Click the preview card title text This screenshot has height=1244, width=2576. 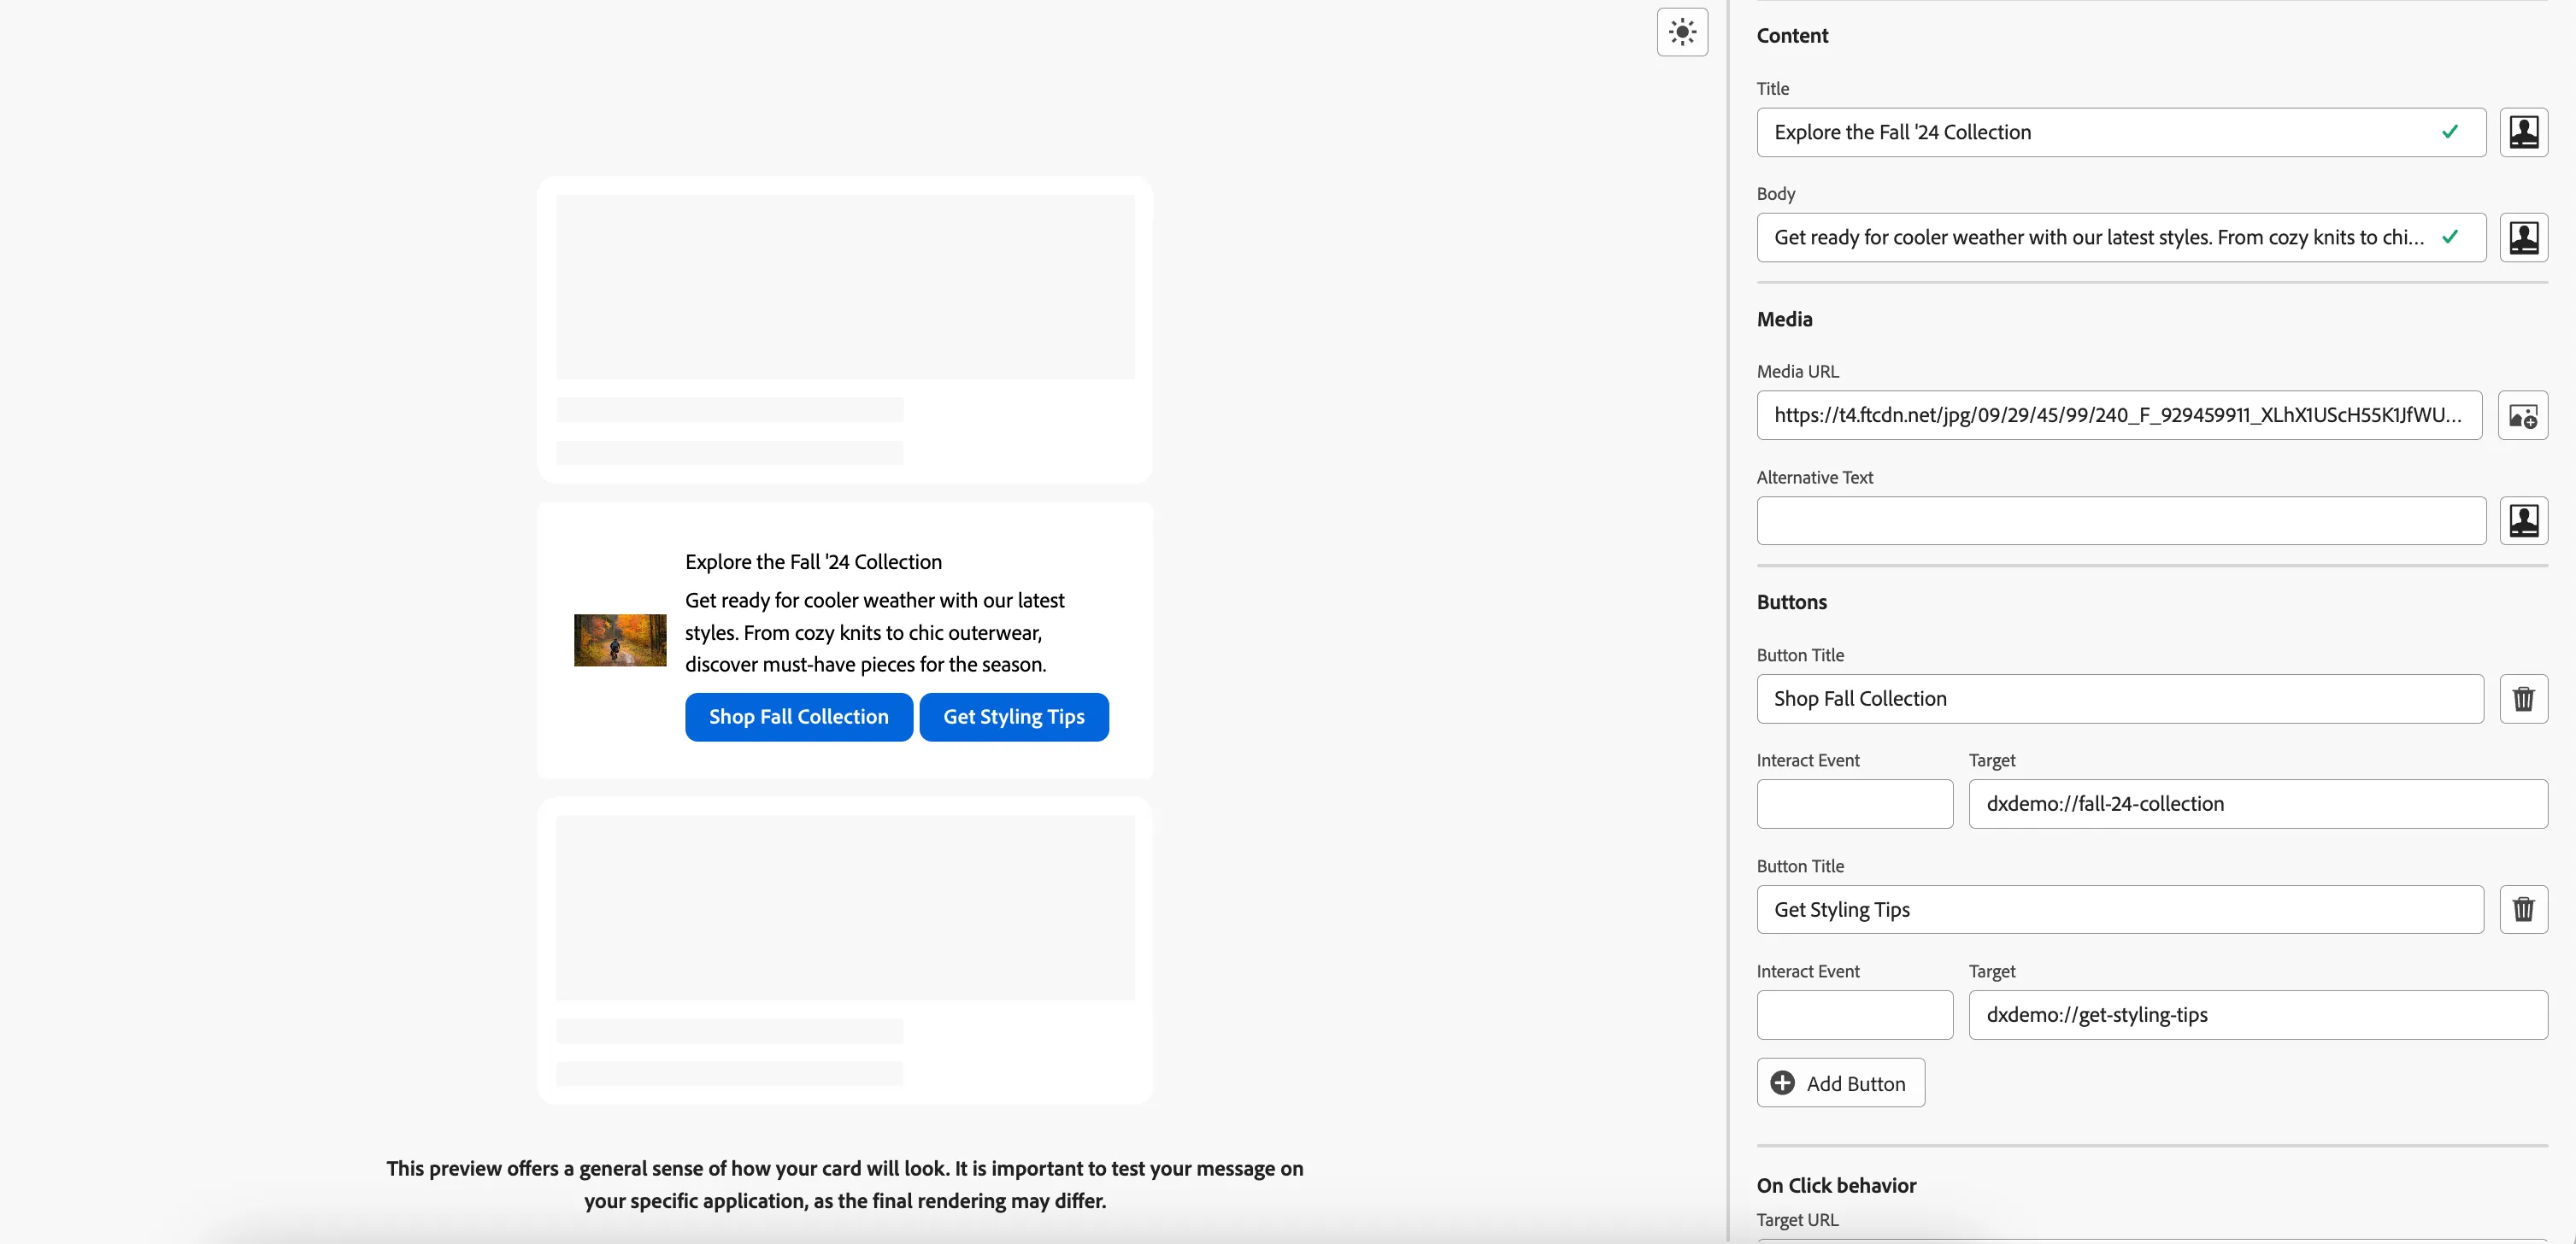coord(813,562)
